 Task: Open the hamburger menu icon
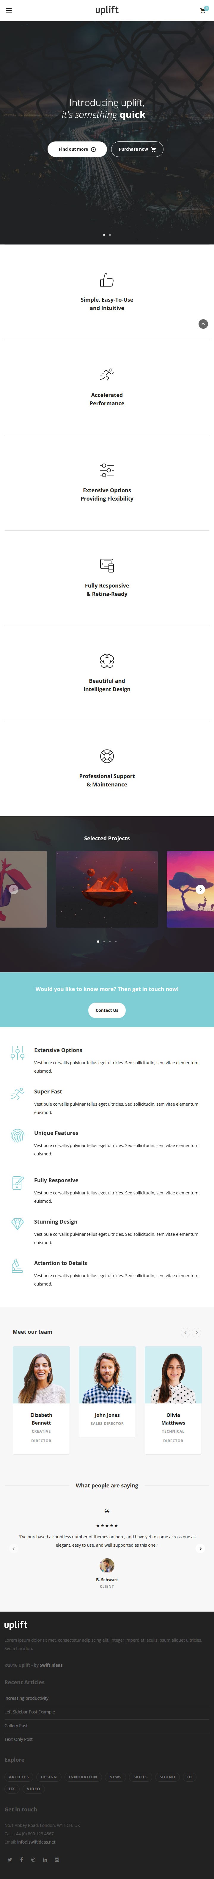click(9, 10)
